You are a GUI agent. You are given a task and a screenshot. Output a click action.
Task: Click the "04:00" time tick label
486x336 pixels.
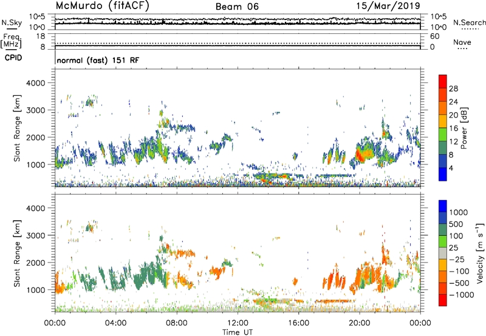pos(115,323)
